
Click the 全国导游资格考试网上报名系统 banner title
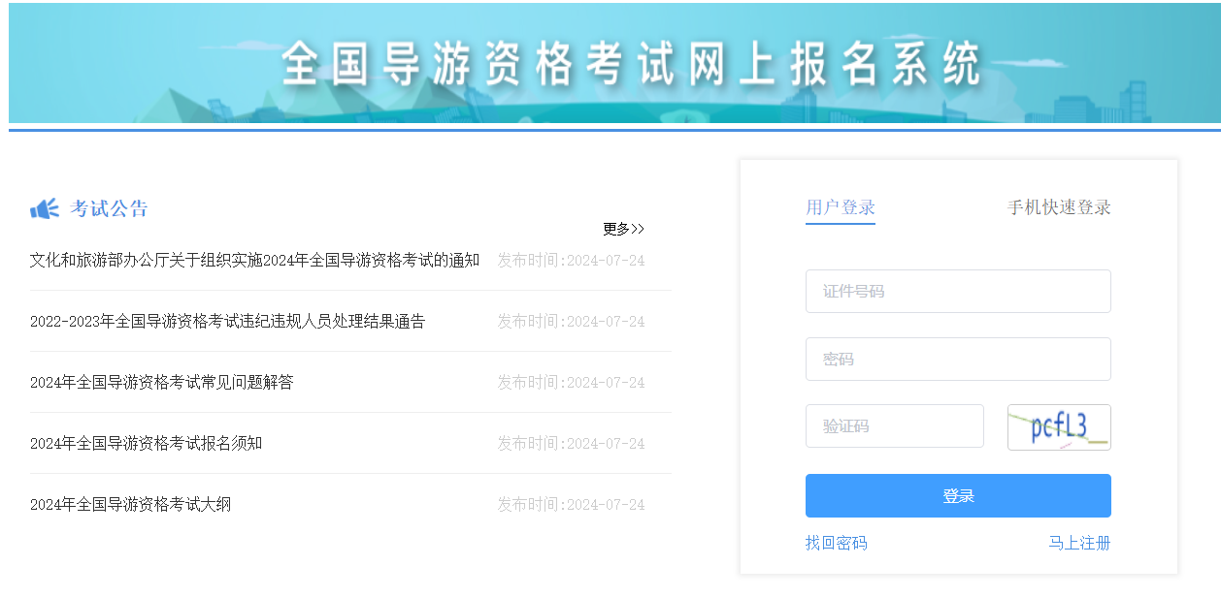click(631, 65)
